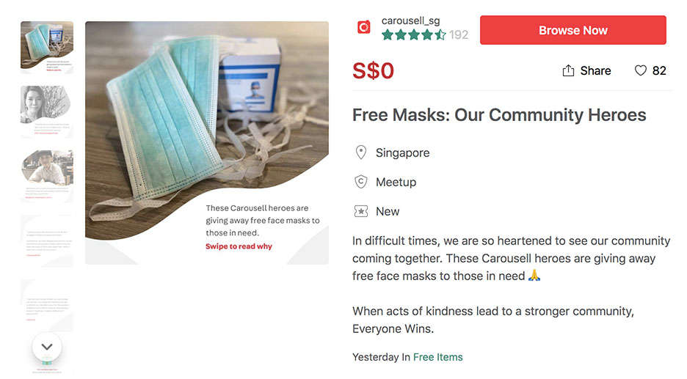Click the 'Swipe to read why' text

(239, 246)
